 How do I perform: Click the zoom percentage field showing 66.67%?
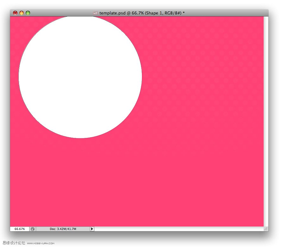pos(20,229)
